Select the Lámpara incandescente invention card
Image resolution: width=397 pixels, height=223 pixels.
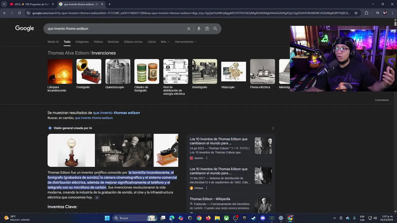click(x=60, y=76)
